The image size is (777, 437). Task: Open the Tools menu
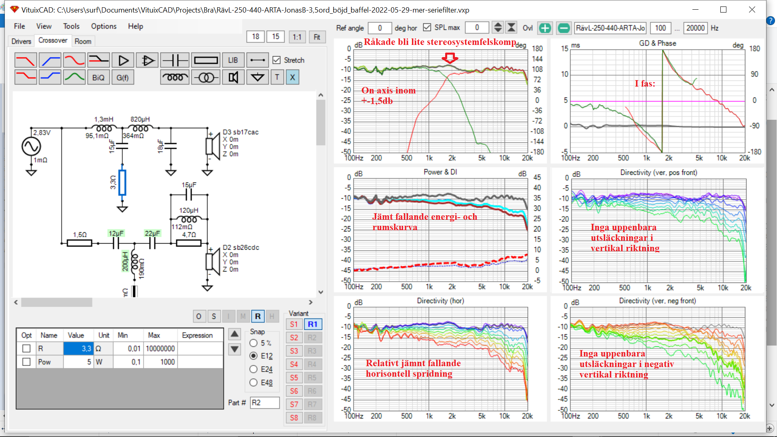71,26
